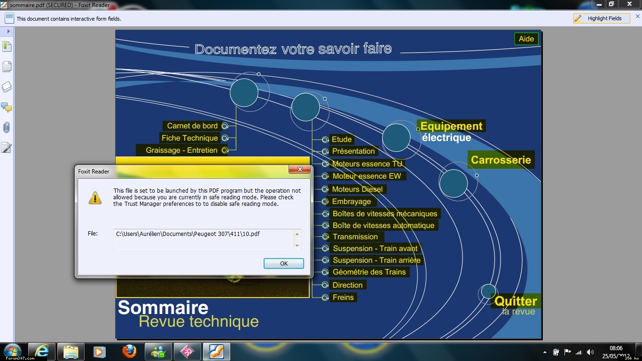The width and height of the screenshot is (642, 361).
Task: Open the Bookmarks panel in the sidebar
Action: pos(7,47)
